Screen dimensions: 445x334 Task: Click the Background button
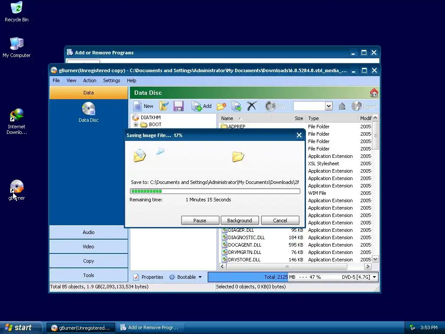click(x=239, y=220)
